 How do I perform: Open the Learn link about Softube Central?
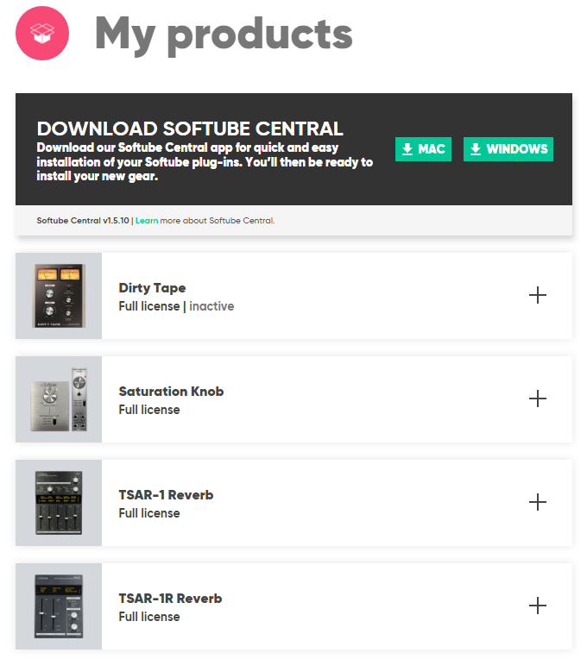(x=147, y=221)
